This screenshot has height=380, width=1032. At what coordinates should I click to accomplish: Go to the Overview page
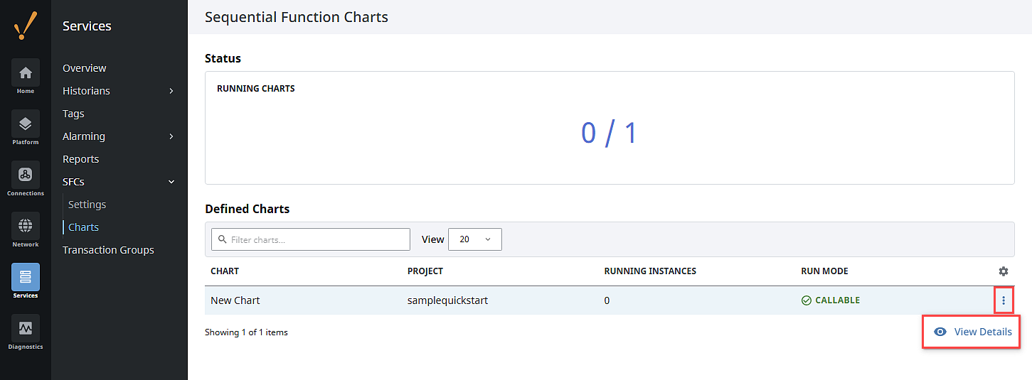[85, 68]
